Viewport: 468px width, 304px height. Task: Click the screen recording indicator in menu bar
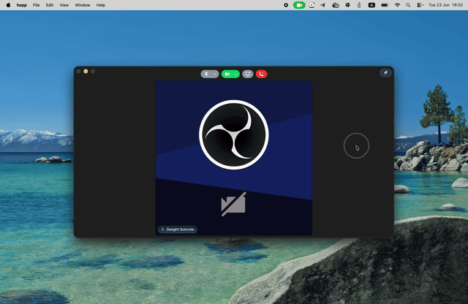tap(286, 5)
